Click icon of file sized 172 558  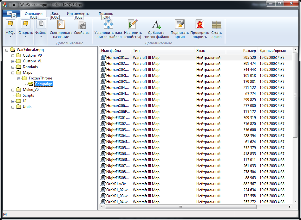(103, 196)
